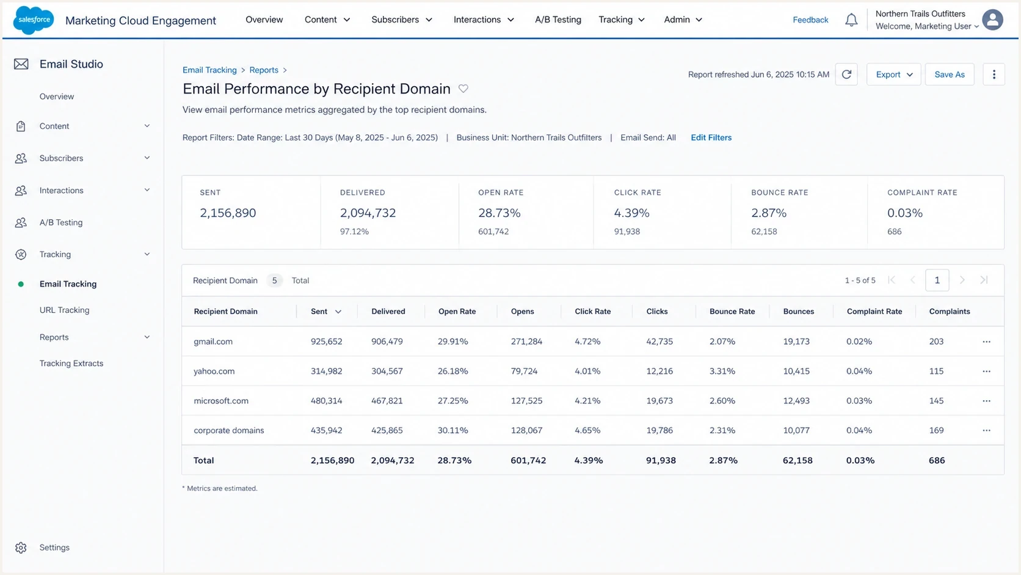Open Tracking Extracts in sidebar
This screenshot has width=1021, height=575.
coord(71,364)
